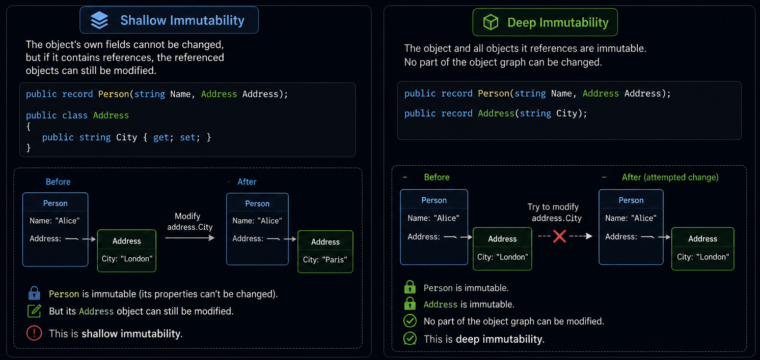
Task: Click the 'The object and all objects it references' description
Action: (525, 55)
